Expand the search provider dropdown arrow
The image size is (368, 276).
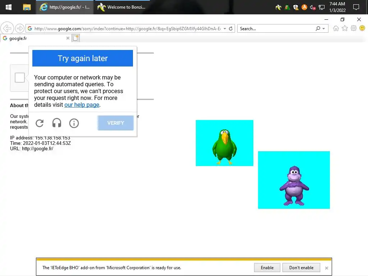324,29
